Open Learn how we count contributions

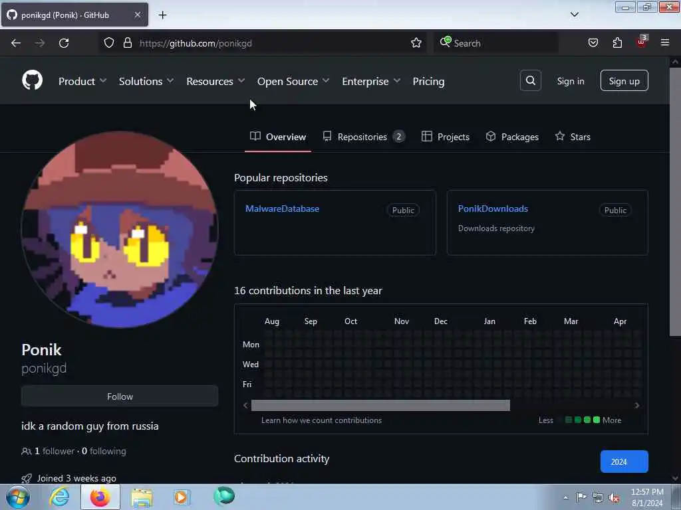(x=321, y=420)
